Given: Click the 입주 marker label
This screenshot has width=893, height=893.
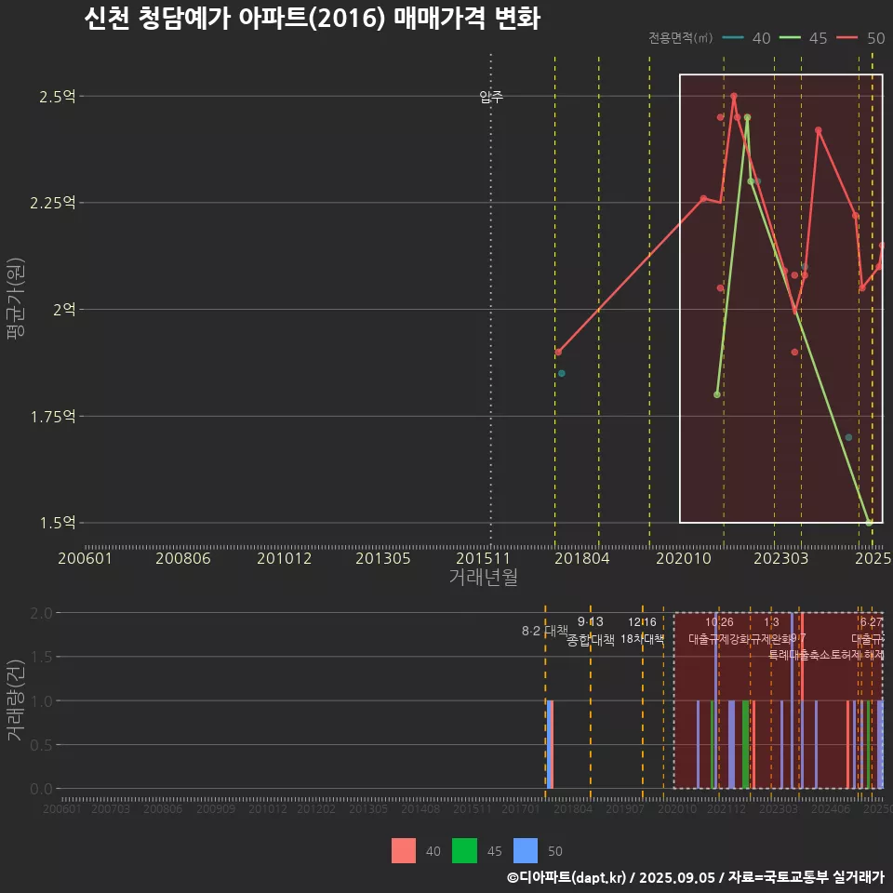Looking at the screenshot, I should click(x=491, y=96).
